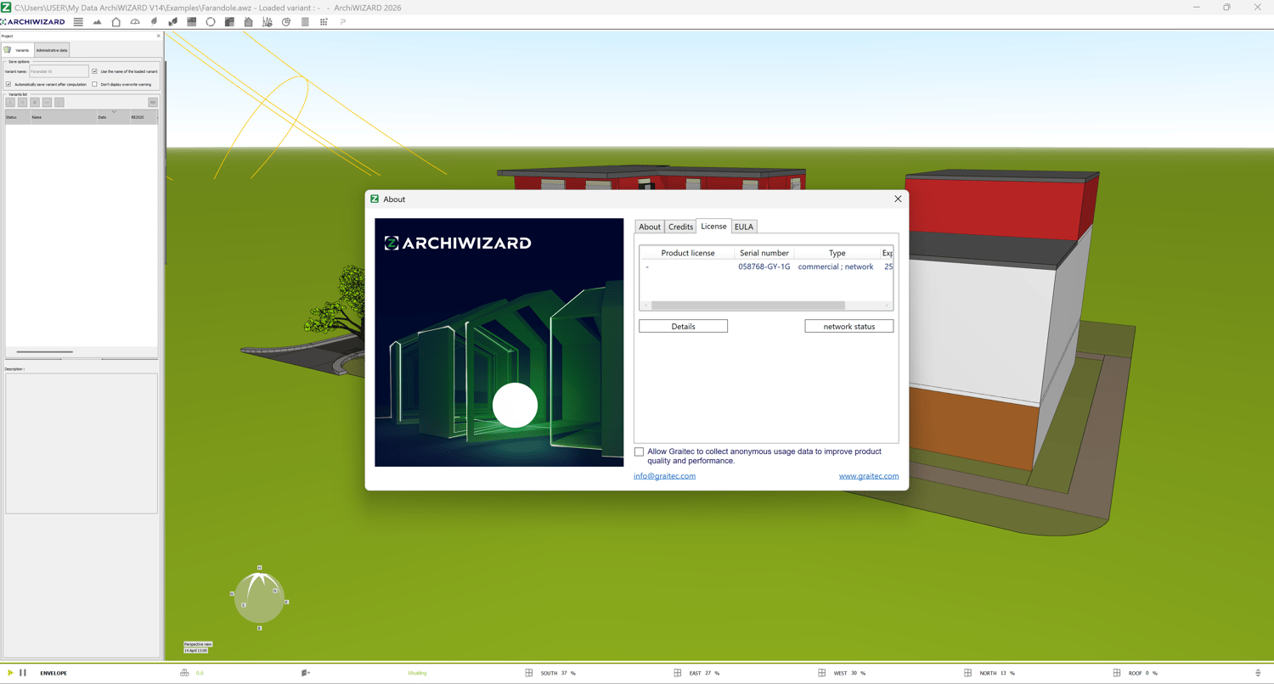Open the hamburger main menu in toolbar
Viewport: 1274px width, 684px height.
[x=78, y=22]
